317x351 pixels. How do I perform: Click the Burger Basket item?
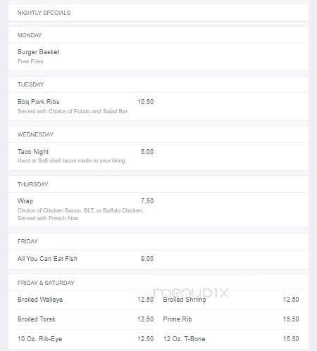coord(38,52)
